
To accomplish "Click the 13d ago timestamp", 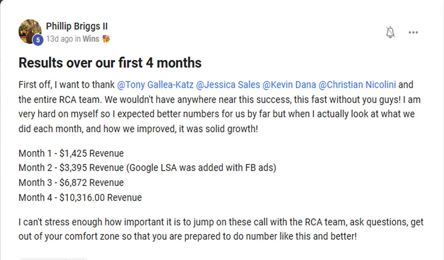I will coord(59,39).
